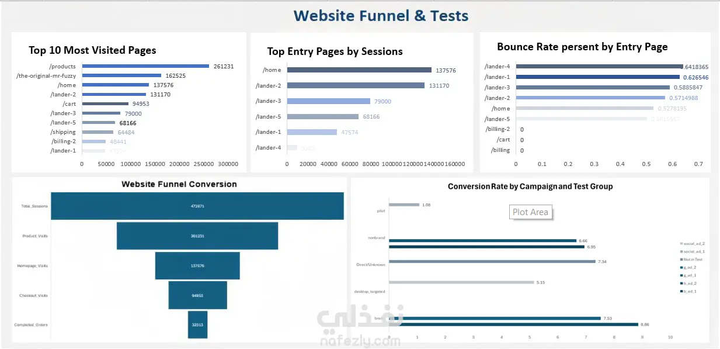
Task: Click the Website Funnel & Tests title
Action: pyautogui.click(x=381, y=15)
